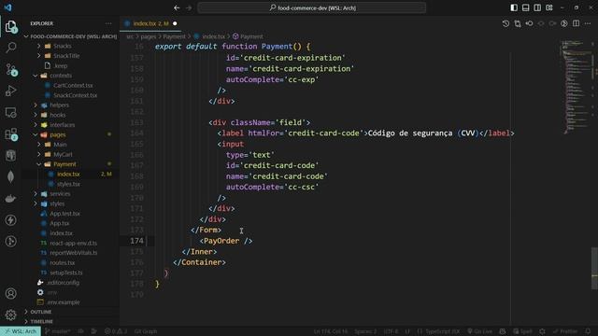Click the minimap code overview

576,88
